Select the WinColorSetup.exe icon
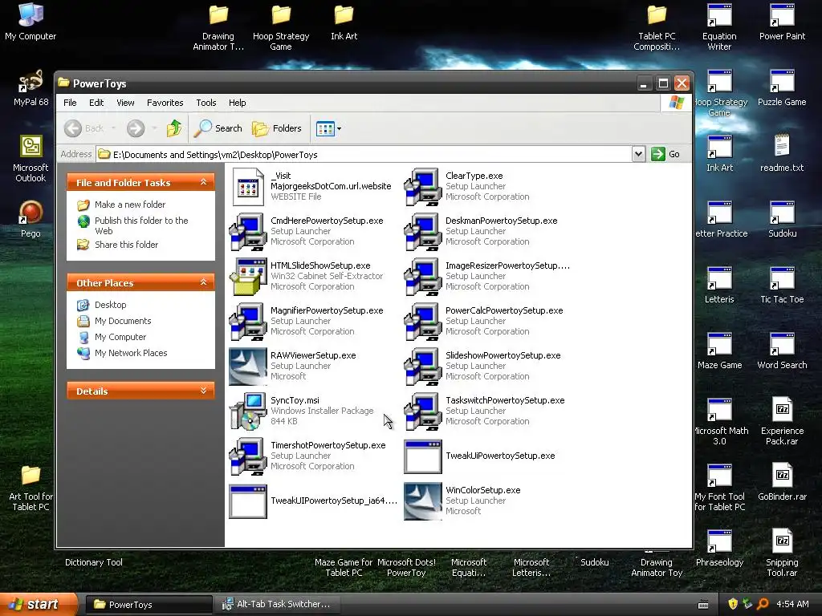Image resolution: width=822 pixels, height=616 pixels. point(422,501)
